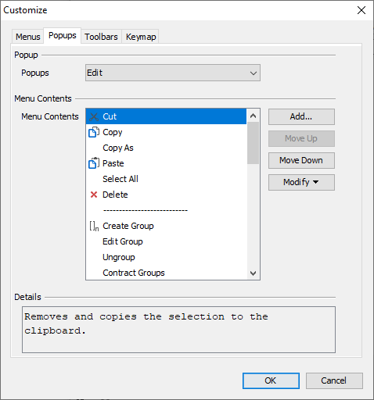Switch to the Menus tab

(28, 37)
